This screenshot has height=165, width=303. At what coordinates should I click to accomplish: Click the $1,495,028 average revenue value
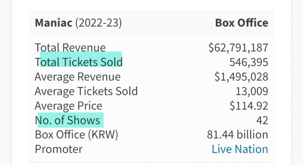point(241,77)
